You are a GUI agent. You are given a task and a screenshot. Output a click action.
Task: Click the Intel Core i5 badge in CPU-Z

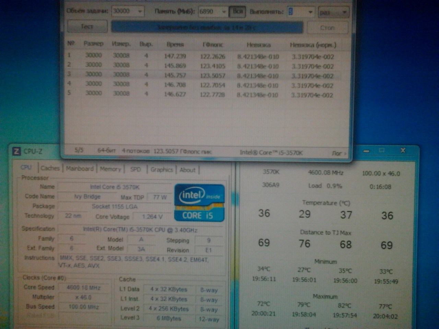click(x=199, y=203)
